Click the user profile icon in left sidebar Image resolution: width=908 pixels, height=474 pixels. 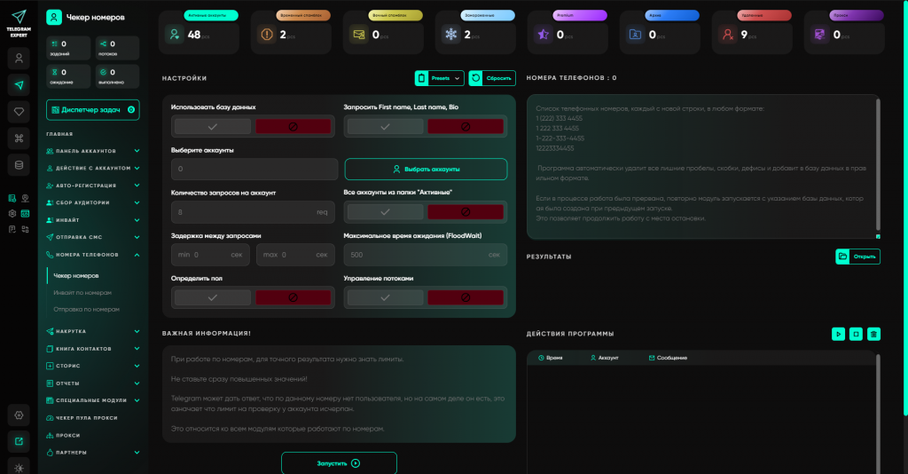(x=19, y=58)
